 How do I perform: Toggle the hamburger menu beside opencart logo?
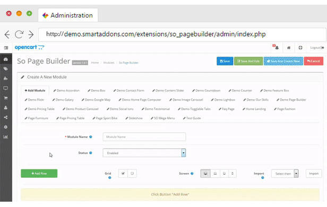click(6, 48)
